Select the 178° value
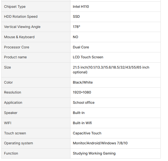The image size is (168, 161). [77, 27]
